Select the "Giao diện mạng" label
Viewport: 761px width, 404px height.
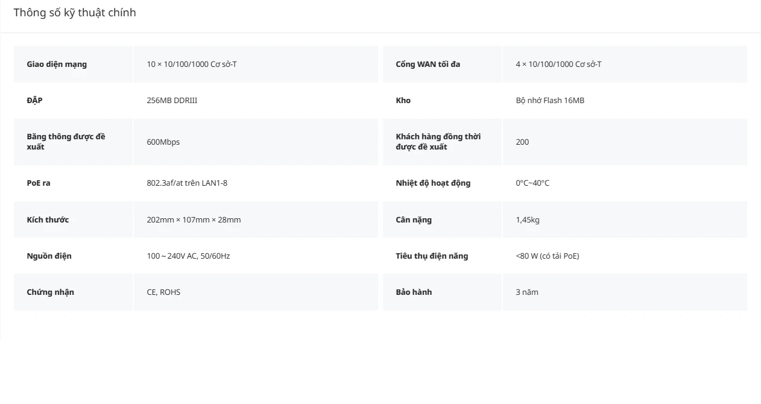(x=57, y=65)
